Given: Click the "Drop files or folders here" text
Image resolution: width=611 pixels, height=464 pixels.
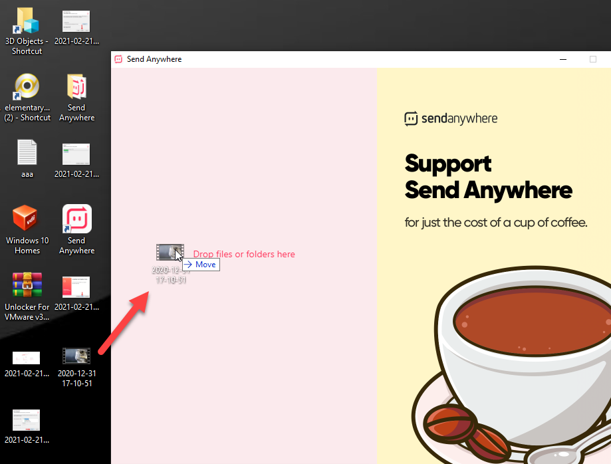Looking at the screenshot, I should point(244,254).
